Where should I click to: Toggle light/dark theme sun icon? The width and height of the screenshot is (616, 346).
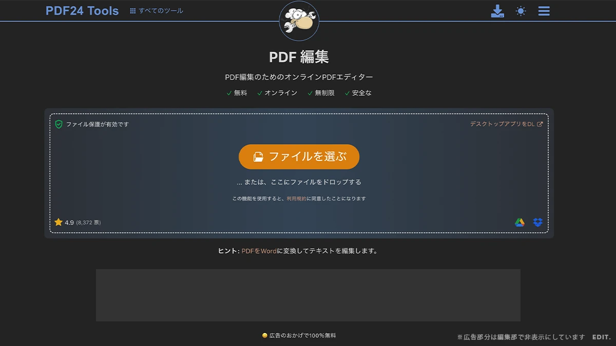(x=521, y=11)
